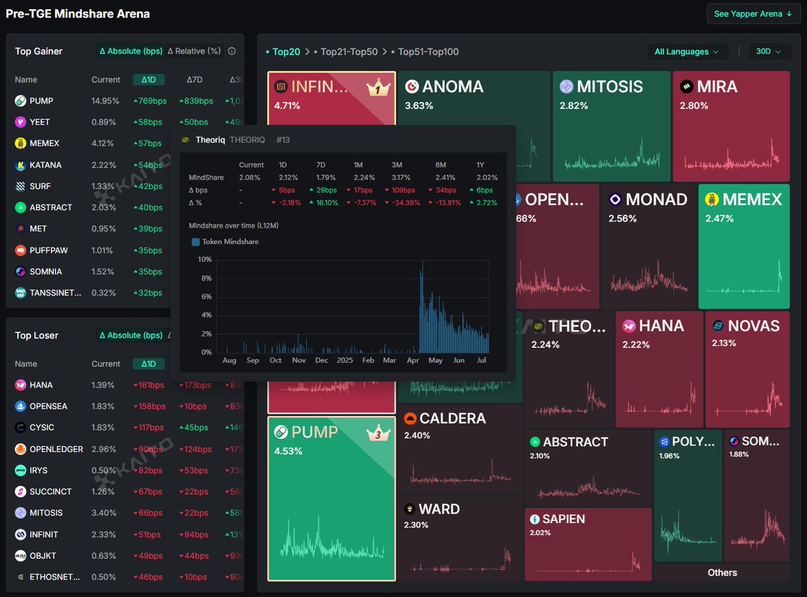Click the INFINIT icon in Top Loser list

click(x=21, y=534)
